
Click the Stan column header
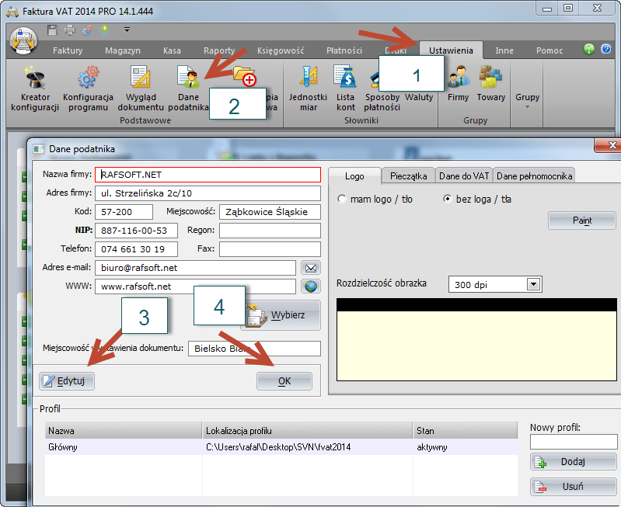(466, 431)
